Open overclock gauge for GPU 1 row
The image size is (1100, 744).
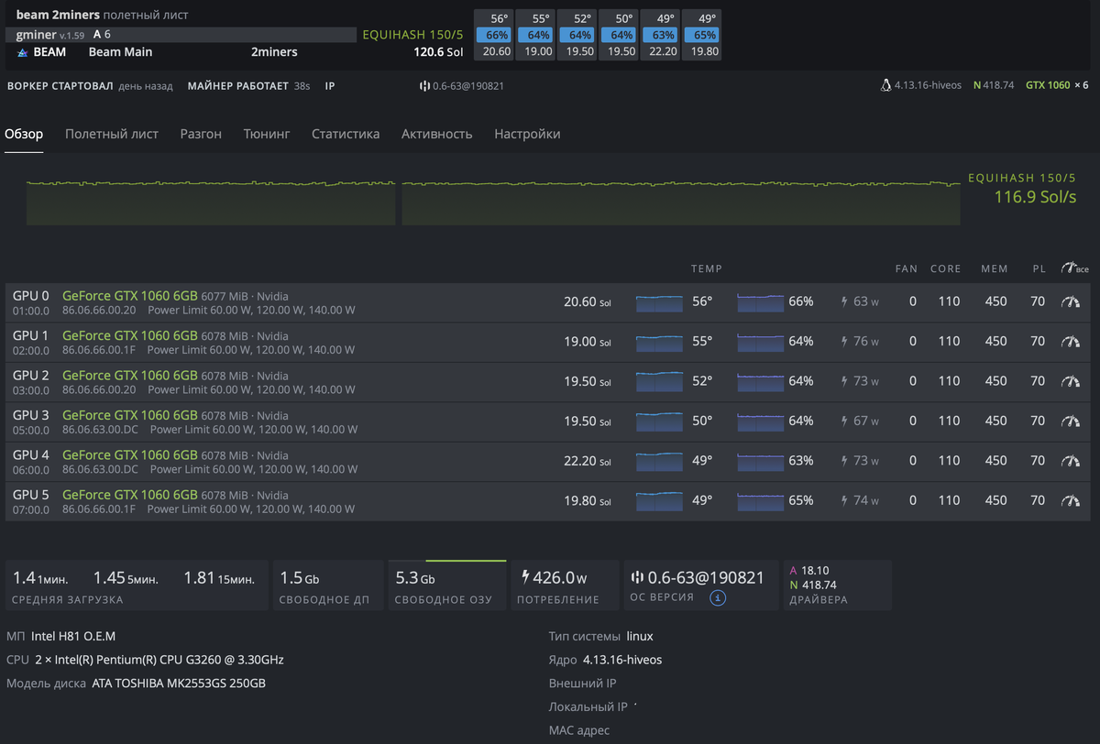1071,341
